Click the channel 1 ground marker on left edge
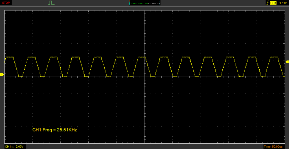 (x=2, y=74)
